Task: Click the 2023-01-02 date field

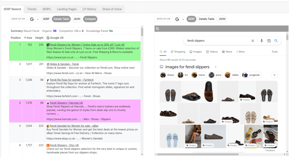Action: click(18, 19)
